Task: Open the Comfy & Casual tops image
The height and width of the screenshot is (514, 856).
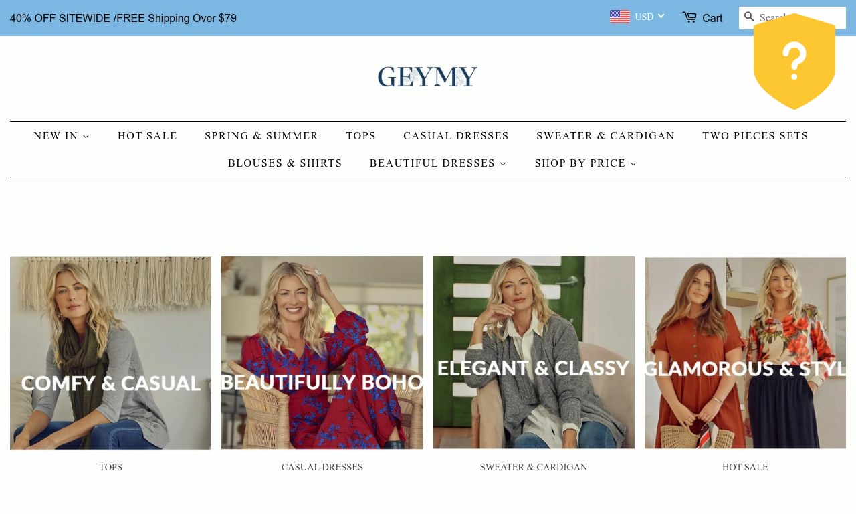Action: point(111,353)
